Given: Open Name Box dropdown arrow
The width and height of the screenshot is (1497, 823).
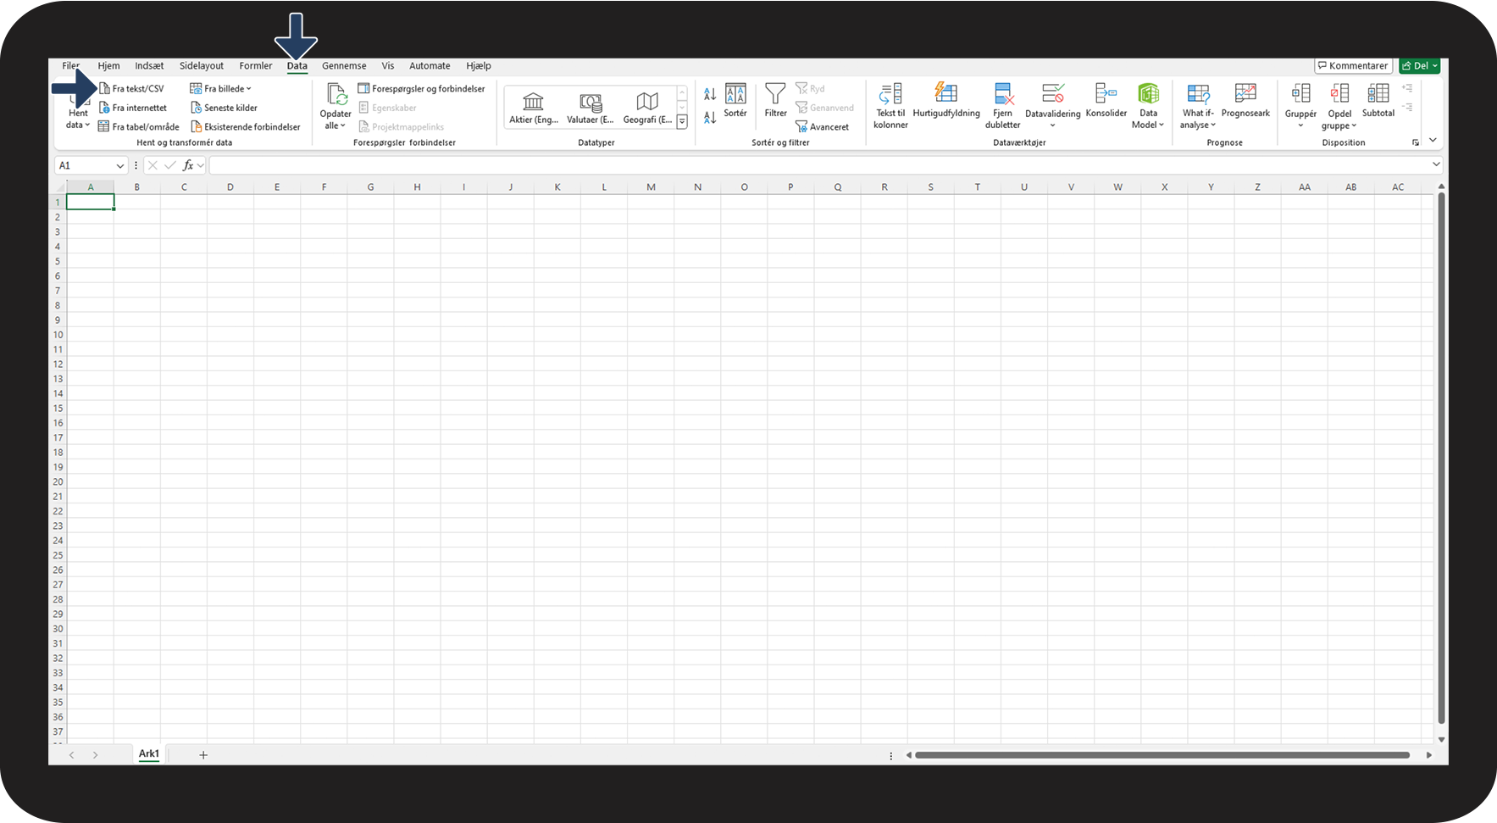Looking at the screenshot, I should [x=119, y=166].
